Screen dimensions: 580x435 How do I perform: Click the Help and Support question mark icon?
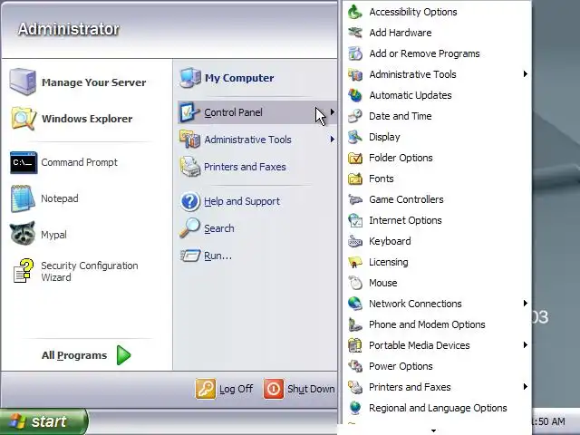click(x=190, y=201)
